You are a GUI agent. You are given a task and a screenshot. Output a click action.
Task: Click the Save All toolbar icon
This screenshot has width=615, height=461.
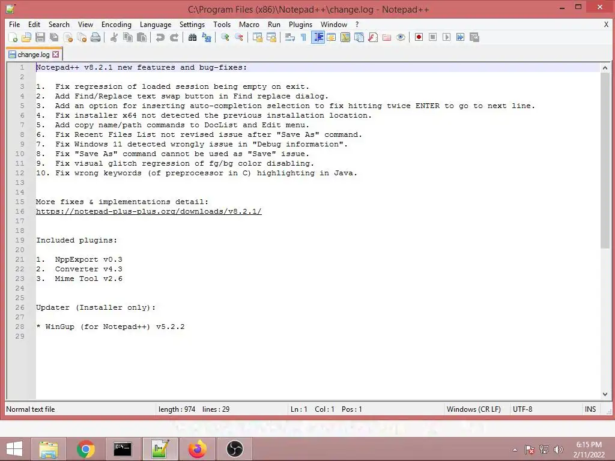(x=54, y=38)
